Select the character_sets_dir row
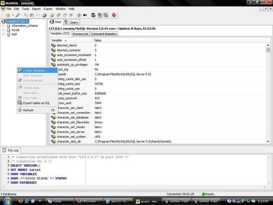Screen dimensions: 273x205 158,141
